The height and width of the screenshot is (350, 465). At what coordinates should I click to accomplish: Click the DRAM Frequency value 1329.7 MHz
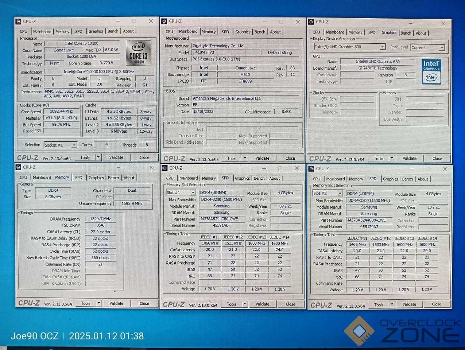pos(101,219)
